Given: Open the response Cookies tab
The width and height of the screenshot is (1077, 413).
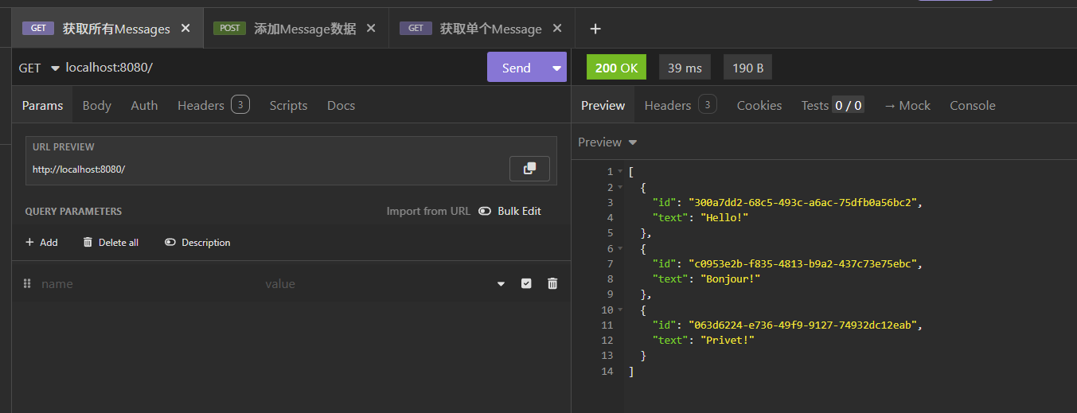Looking at the screenshot, I should tap(759, 105).
